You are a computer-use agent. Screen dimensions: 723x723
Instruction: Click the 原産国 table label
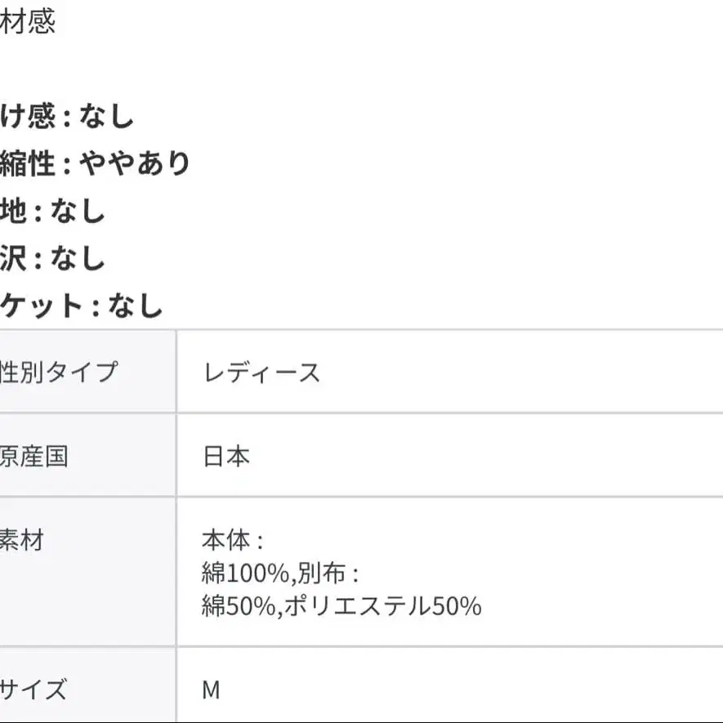pyautogui.click(x=34, y=455)
